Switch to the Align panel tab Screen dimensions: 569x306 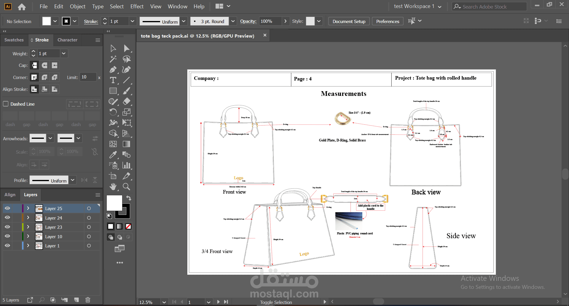[10, 195]
